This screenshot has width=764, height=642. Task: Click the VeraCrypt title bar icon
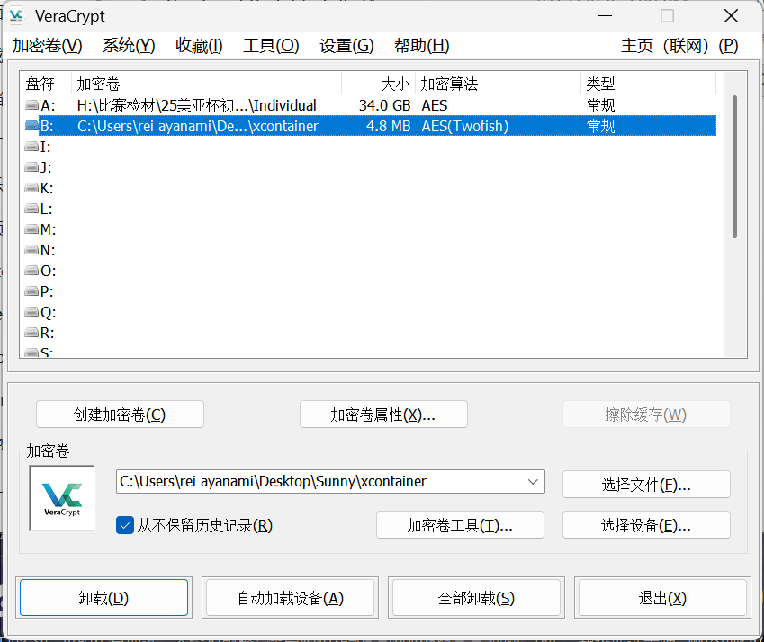[x=16, y=15]
